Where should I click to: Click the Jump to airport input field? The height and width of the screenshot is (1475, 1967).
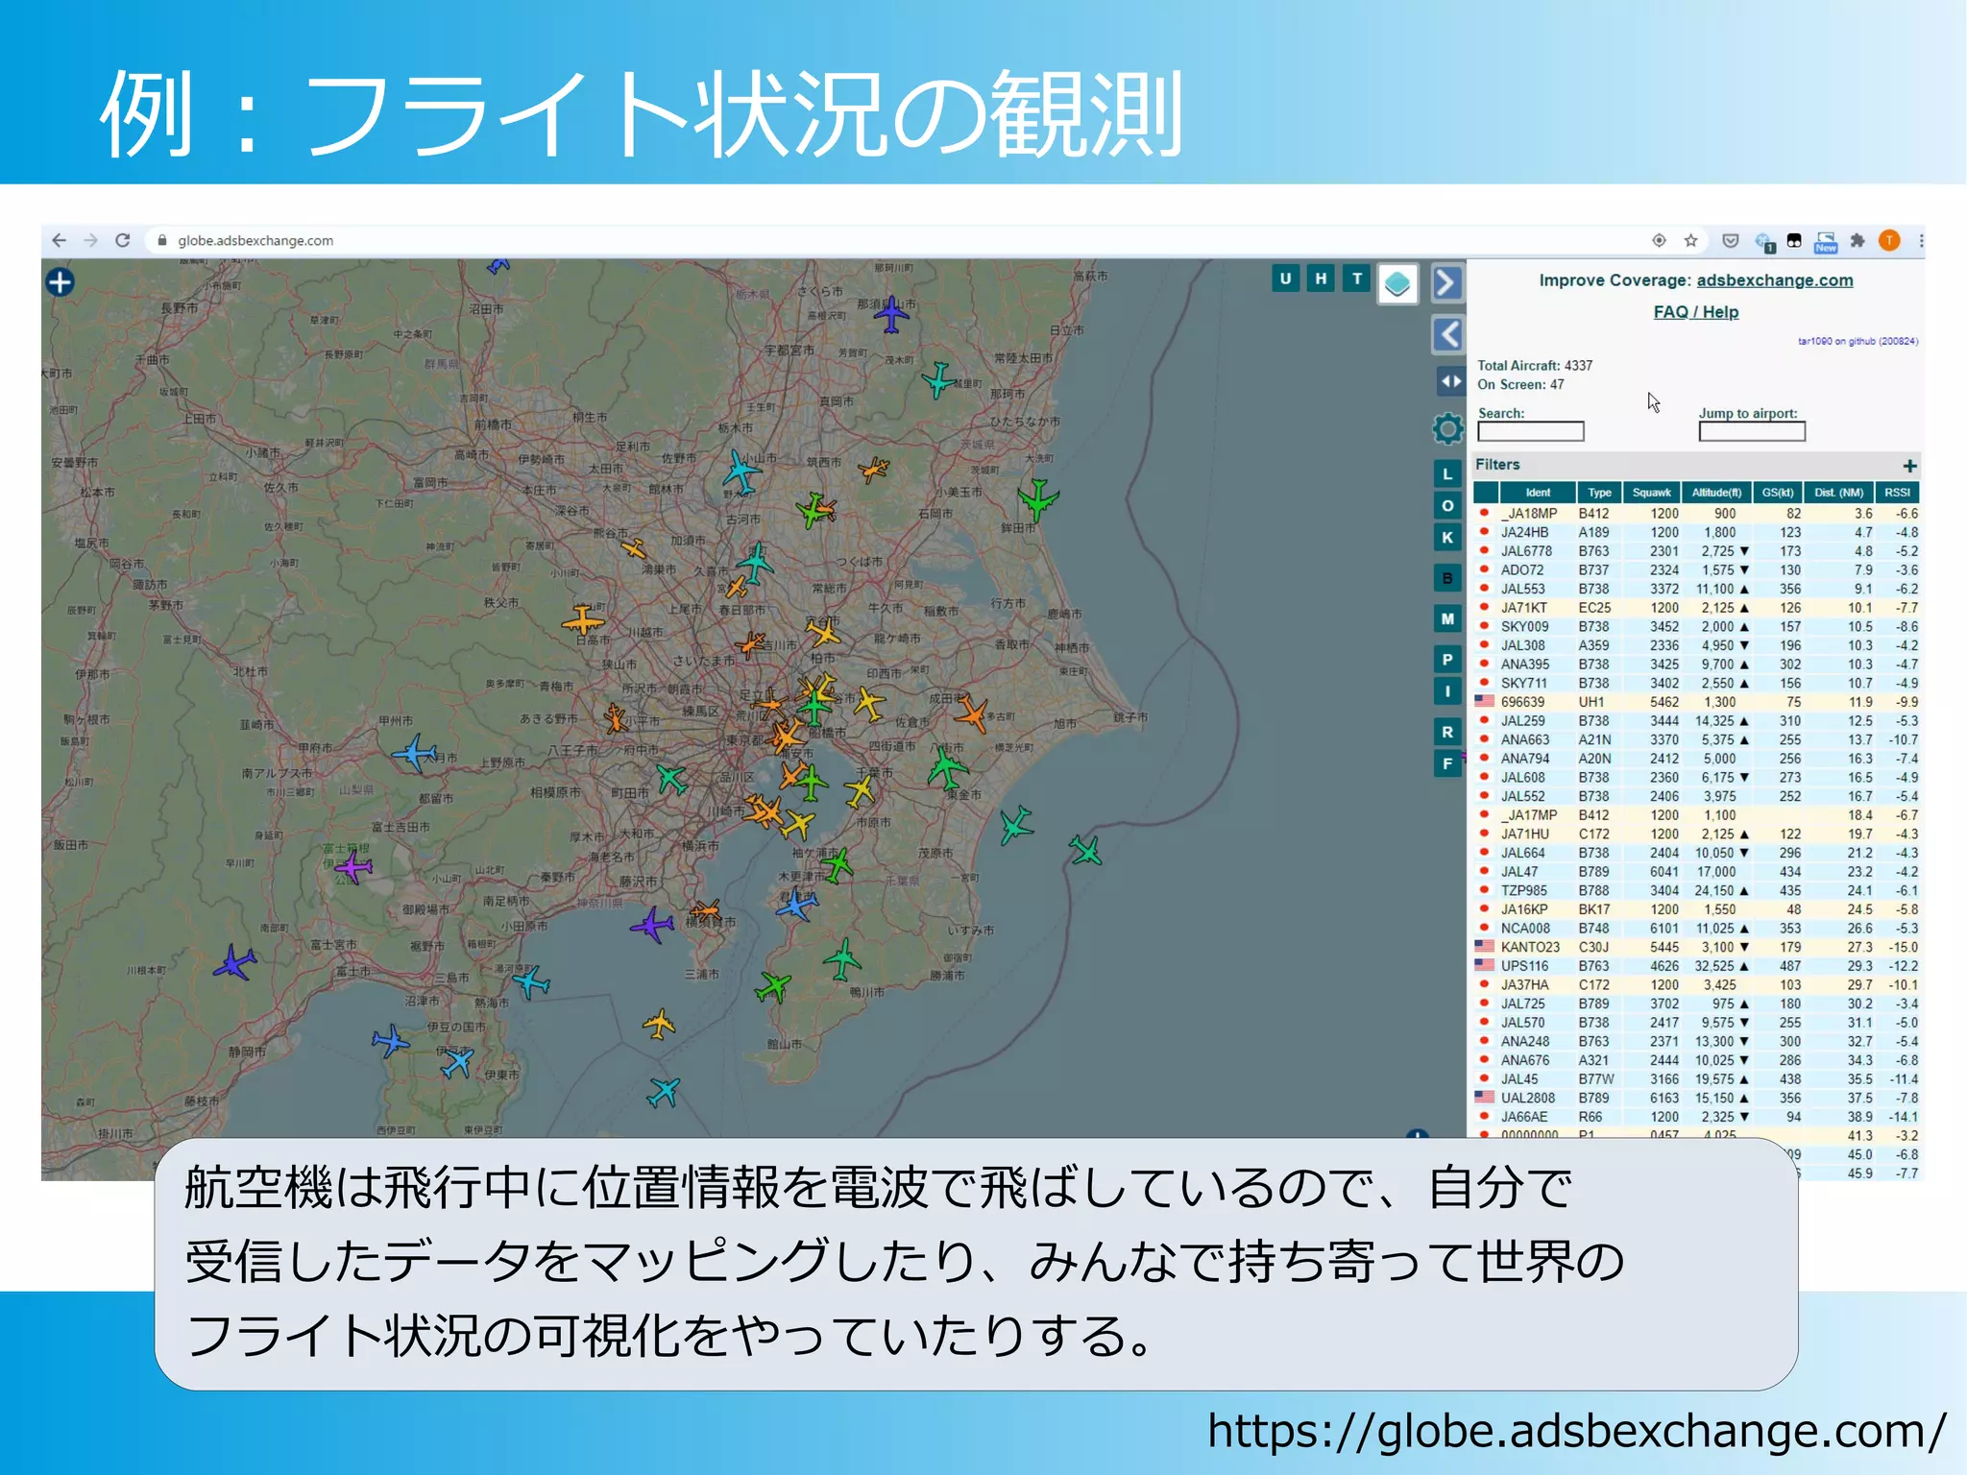[1752, 432]
